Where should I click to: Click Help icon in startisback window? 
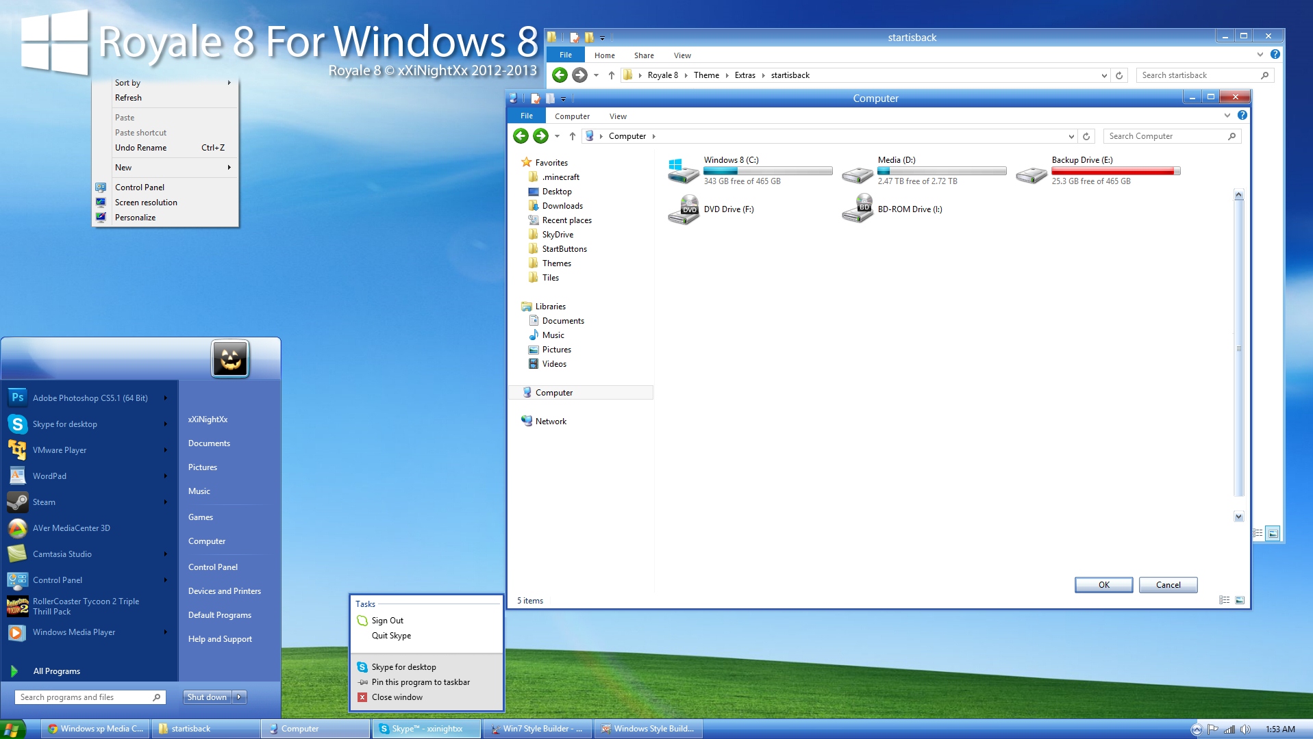coord(1275,55)
